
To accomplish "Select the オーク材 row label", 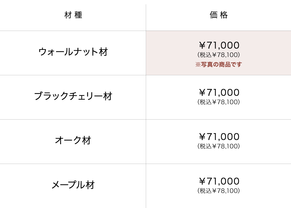I will (x=73, y=141).
